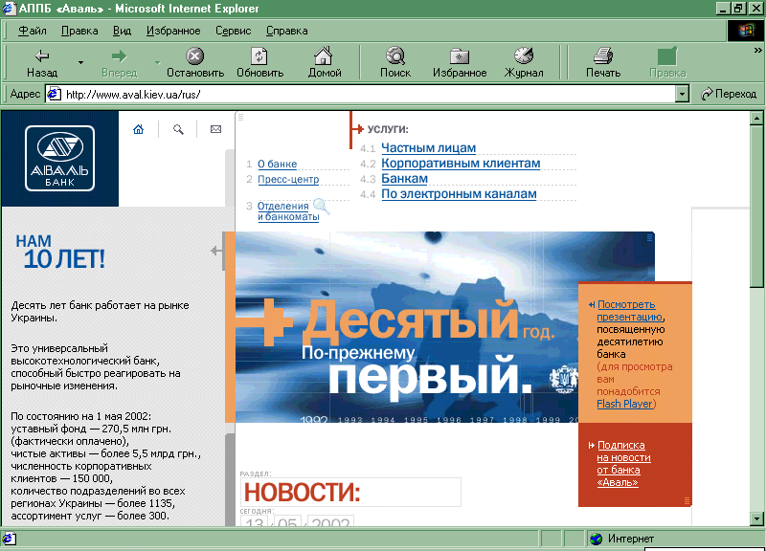Open Favorites (Избранное) toolbar icon
The width and height of the screenshot is (766, 551).
[459, 62]
